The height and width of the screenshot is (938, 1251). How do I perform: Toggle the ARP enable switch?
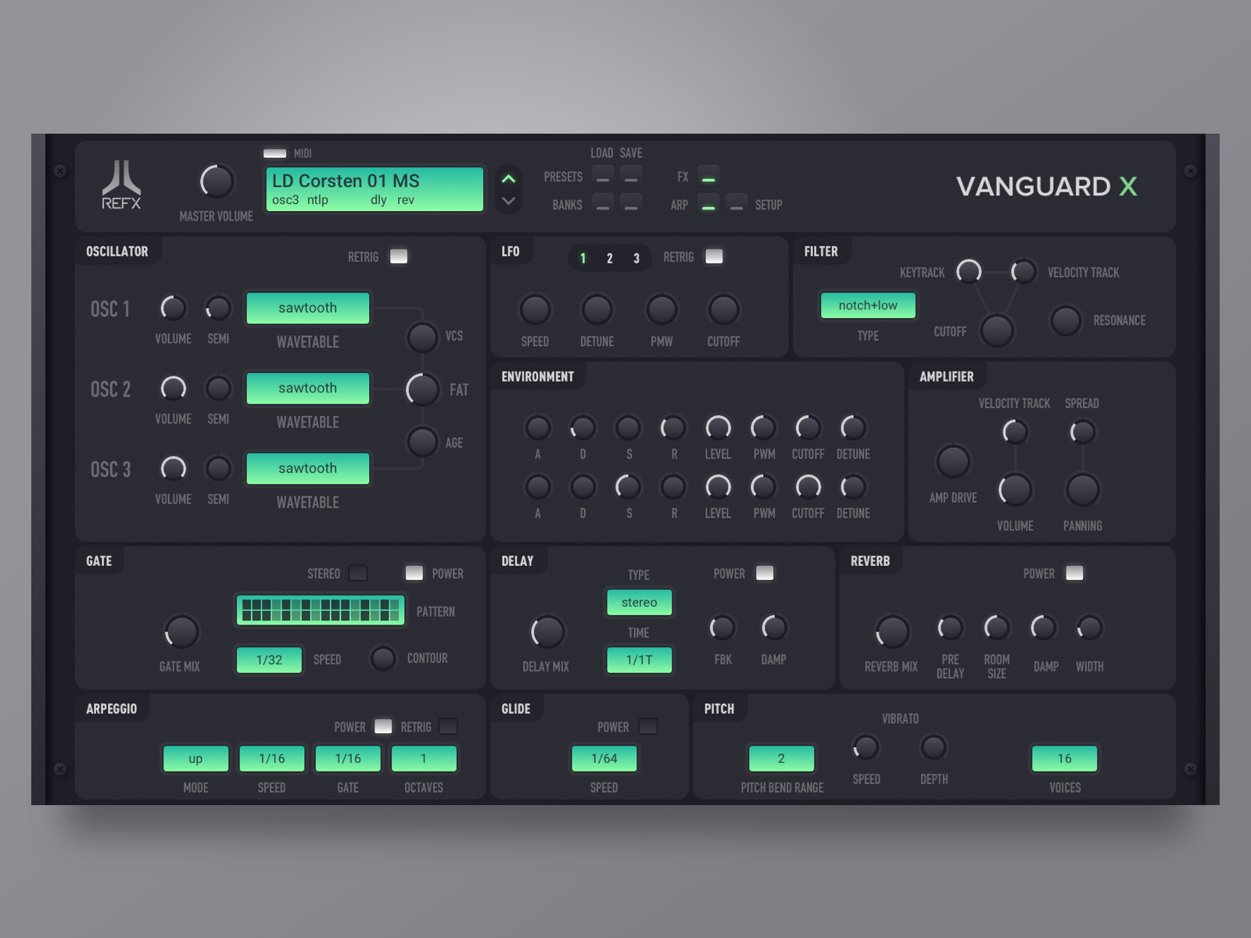[708, 204]
